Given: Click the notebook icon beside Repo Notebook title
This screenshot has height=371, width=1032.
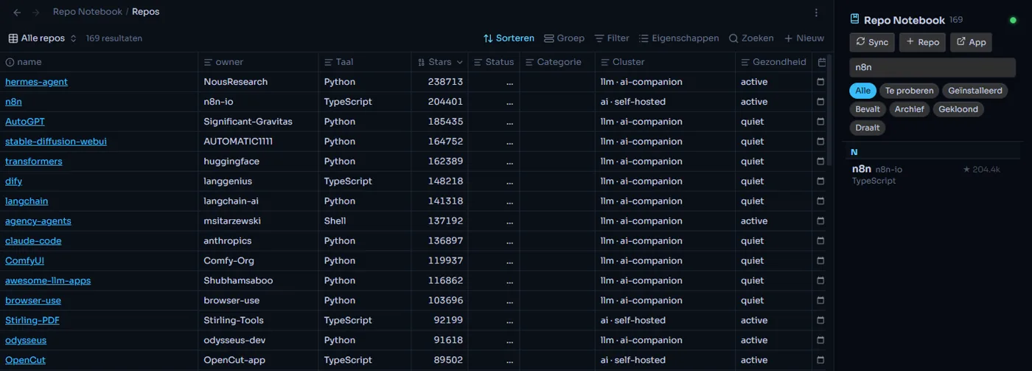Looking at the screenshot, I should point(855,20).
